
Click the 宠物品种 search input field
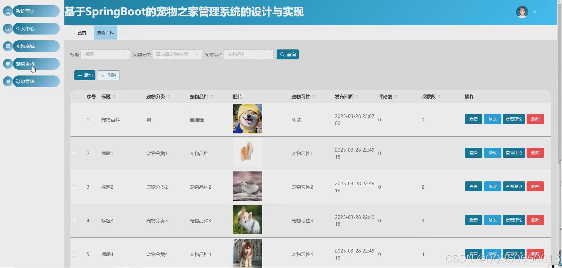(x=249, y=54)
